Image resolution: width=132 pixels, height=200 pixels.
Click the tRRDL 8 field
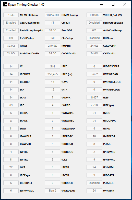[11, 121]
